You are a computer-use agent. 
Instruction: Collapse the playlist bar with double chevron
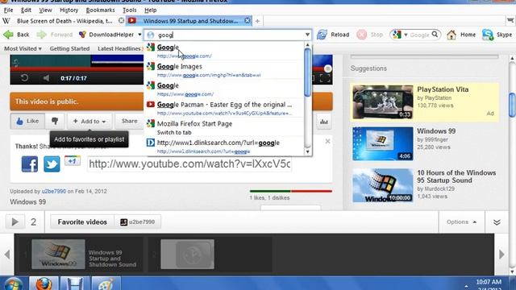click(x=497, y=222)
